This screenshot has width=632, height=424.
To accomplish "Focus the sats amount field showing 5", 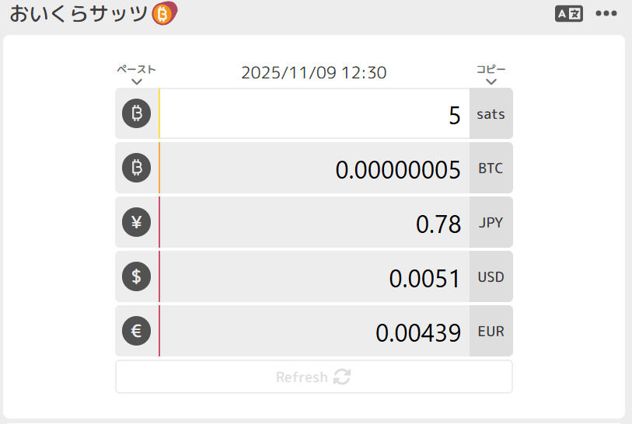I will 314,114.
